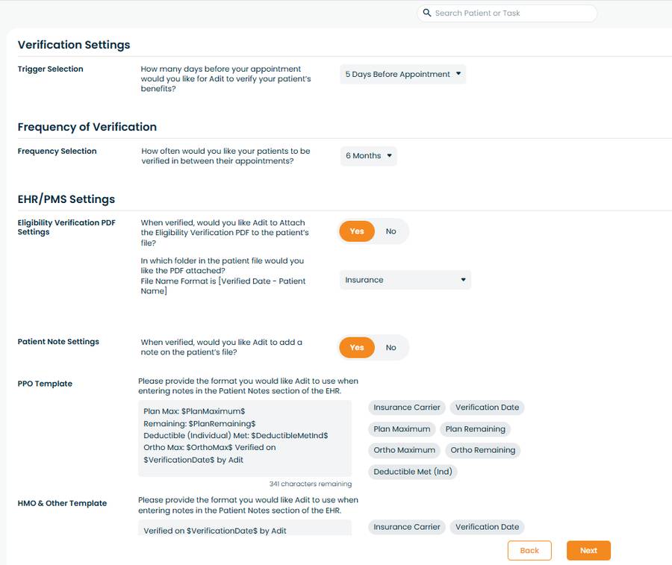Click the HMO & Other Template label

point(62,503)
